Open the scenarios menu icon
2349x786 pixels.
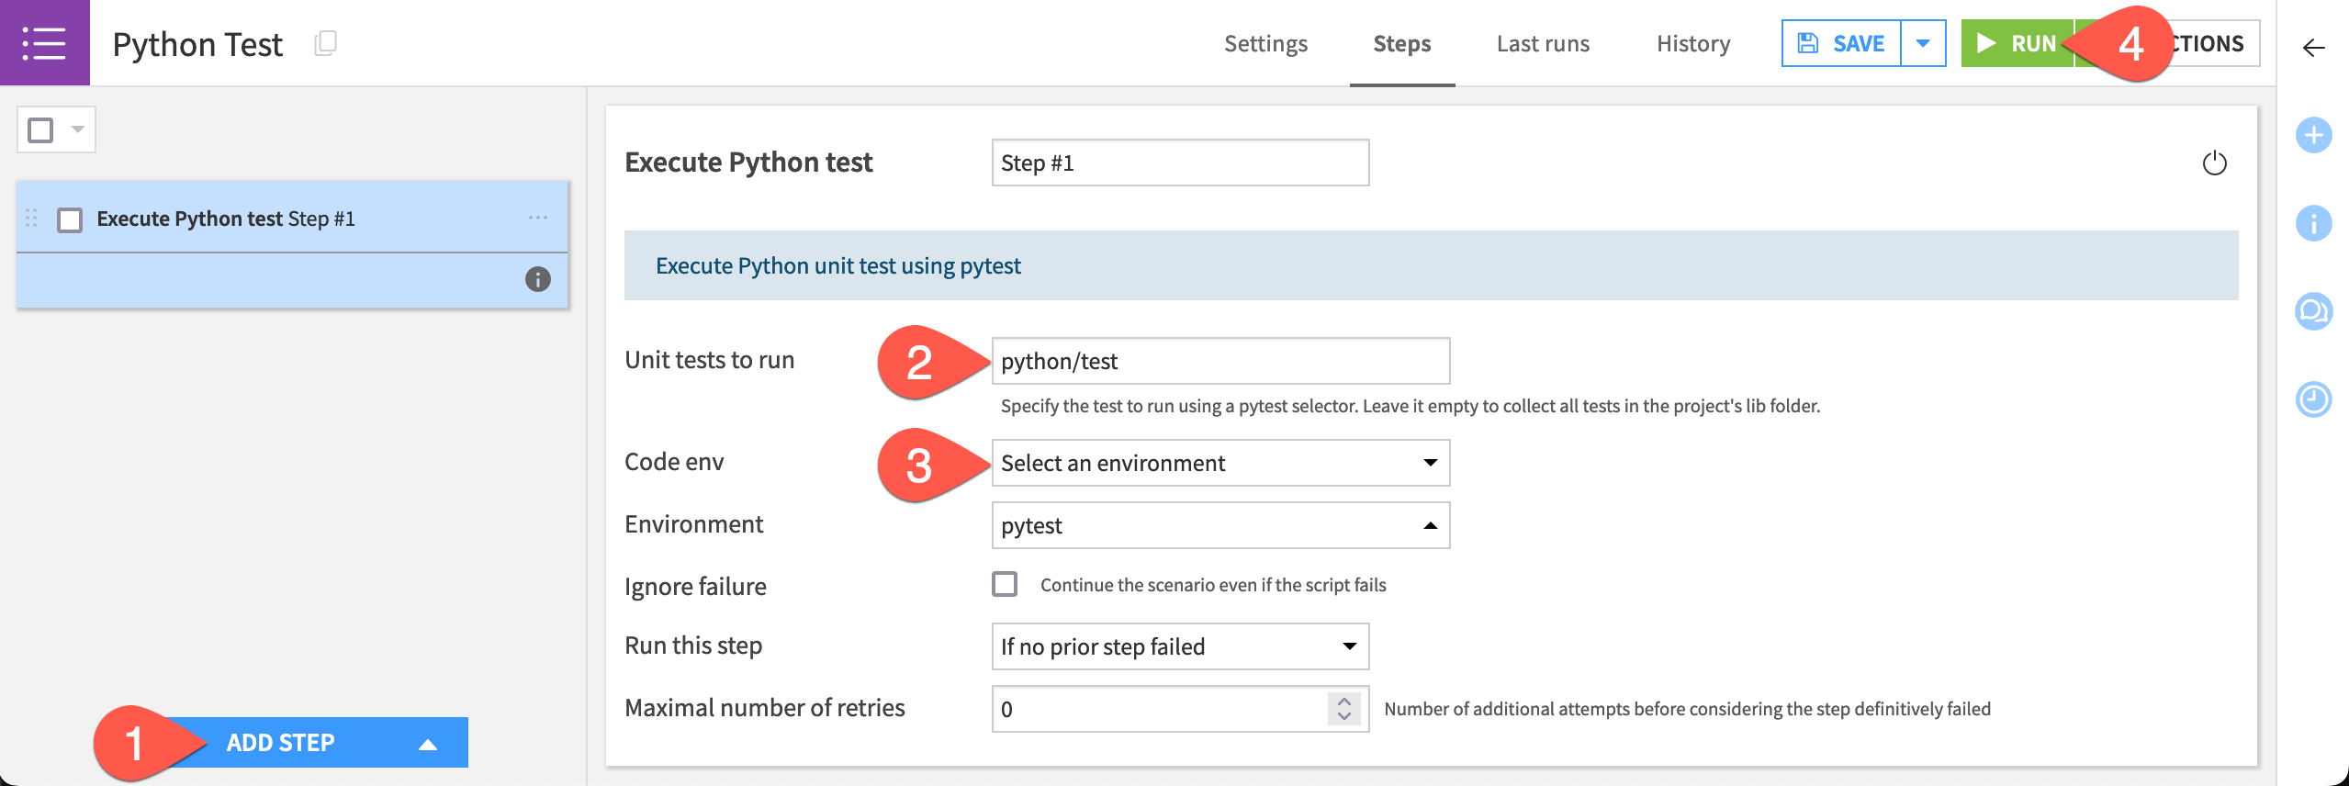[44, 43]
